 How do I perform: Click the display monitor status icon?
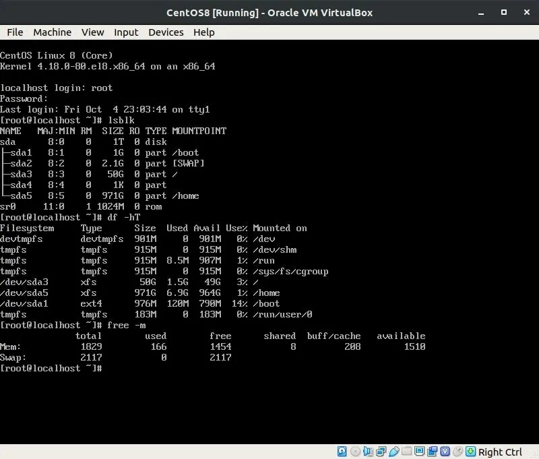[419, 451]
